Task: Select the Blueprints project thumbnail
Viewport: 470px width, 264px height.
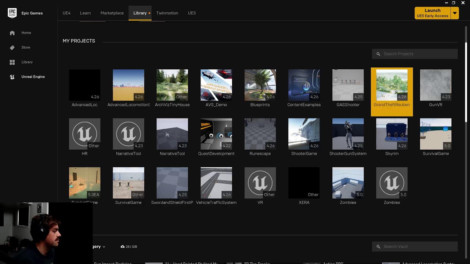Action: point(260,85)
